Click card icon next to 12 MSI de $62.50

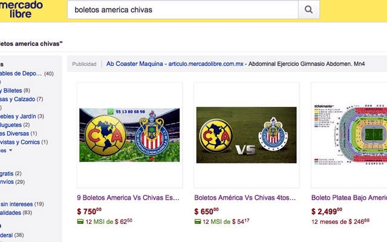[80, 221]
